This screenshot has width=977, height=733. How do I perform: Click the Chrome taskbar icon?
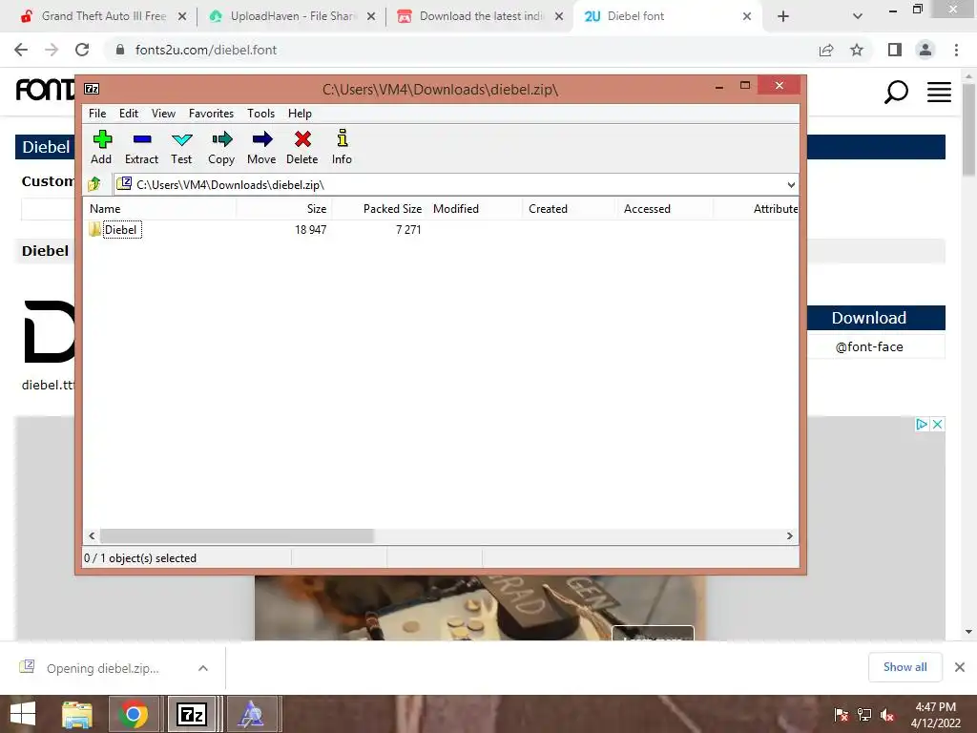[134, 714]
